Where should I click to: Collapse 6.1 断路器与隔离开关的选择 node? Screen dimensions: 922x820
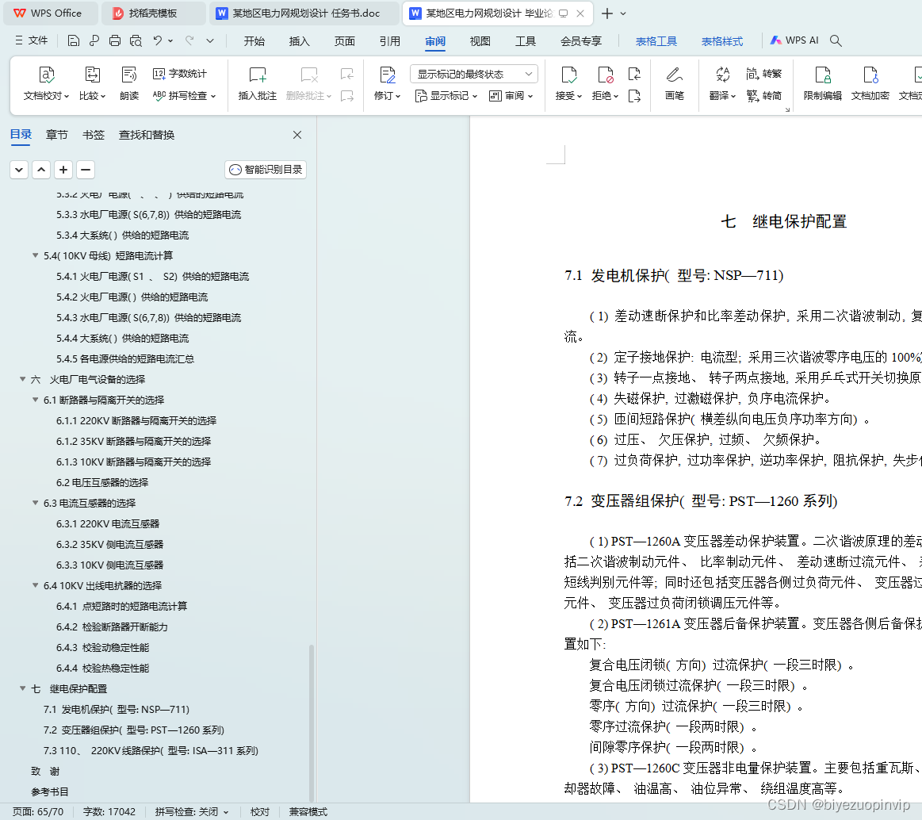(x=36, y=400)
